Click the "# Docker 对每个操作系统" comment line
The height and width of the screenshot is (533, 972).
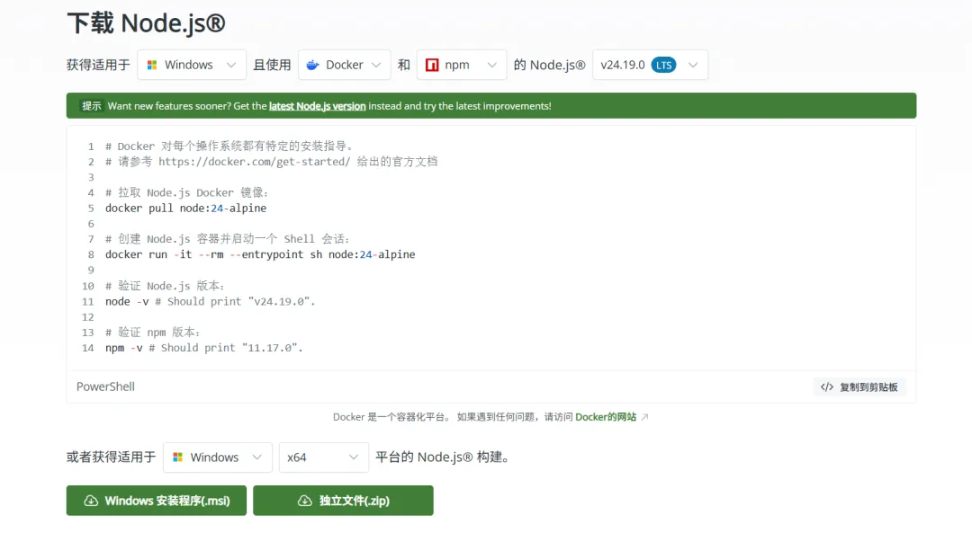229,147
